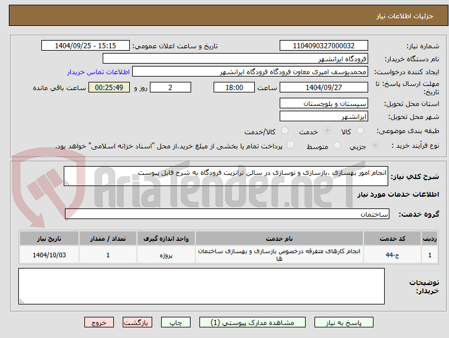The width and height of the screenshot is (449, 338).
Task: Click the ایجاد کننده درخواست field
Action: click(x=250, y=72)
